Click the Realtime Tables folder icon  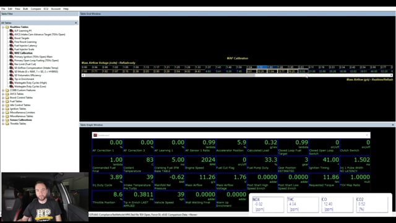pos(7,27)
